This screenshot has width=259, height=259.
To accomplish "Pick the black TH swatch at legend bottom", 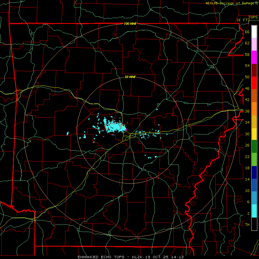I will tap(254, 224).
